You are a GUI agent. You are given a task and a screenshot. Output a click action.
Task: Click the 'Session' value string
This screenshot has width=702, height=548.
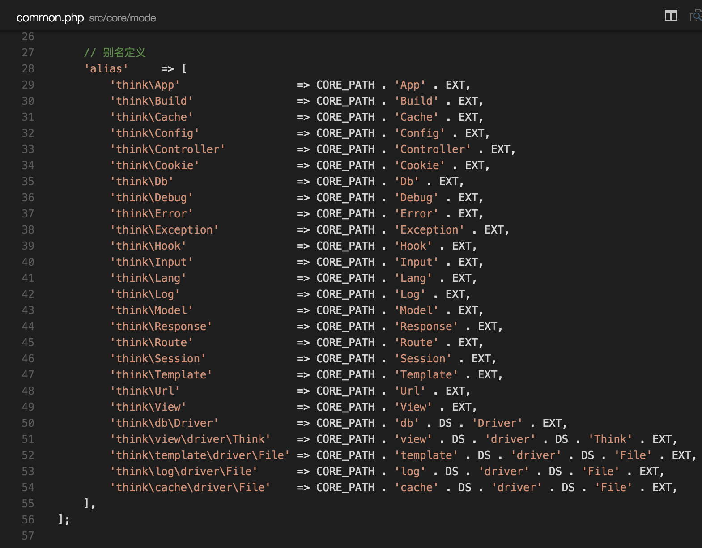[x=422, y=358]
